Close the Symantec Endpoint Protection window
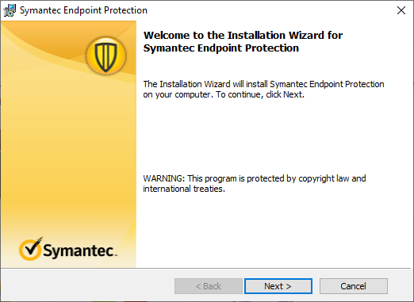This screenshot has width=414, height=302. pyautogui.click(x=401, y=10)
